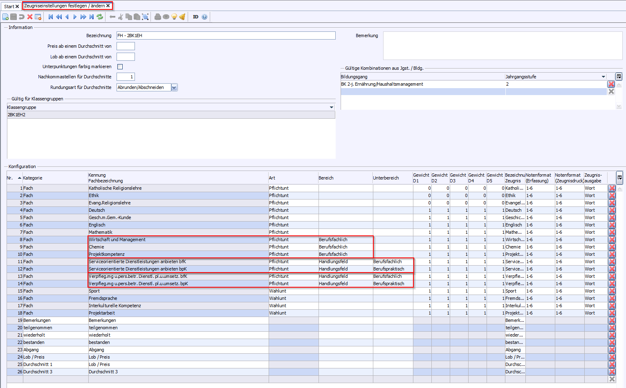
Task: Click the 'wiederholt' Kategorie cell in row 21
Action: point(55,335)
